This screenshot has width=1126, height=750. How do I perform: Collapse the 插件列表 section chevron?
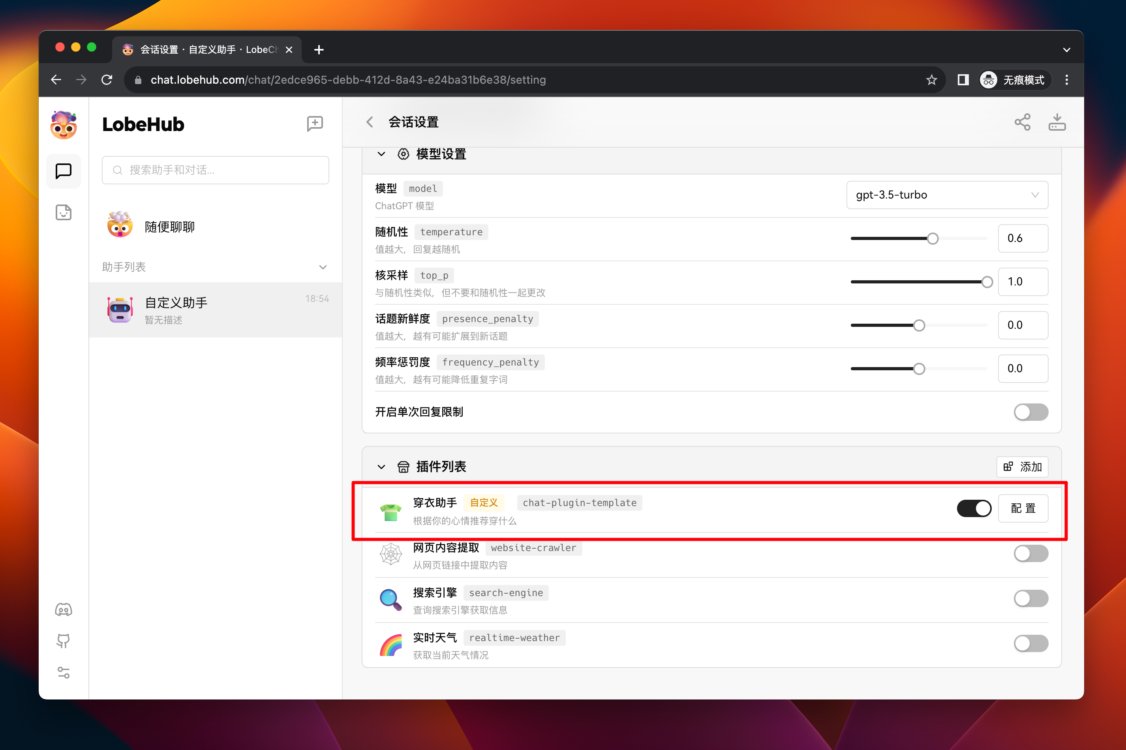pos(381,467)
